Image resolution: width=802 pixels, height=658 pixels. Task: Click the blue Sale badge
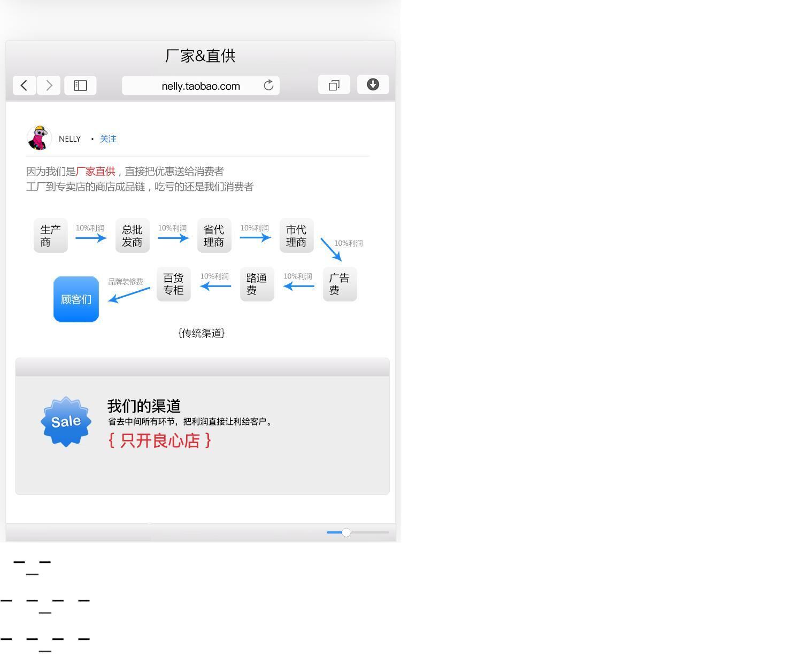pyautogui.click(x=66, y=422)
